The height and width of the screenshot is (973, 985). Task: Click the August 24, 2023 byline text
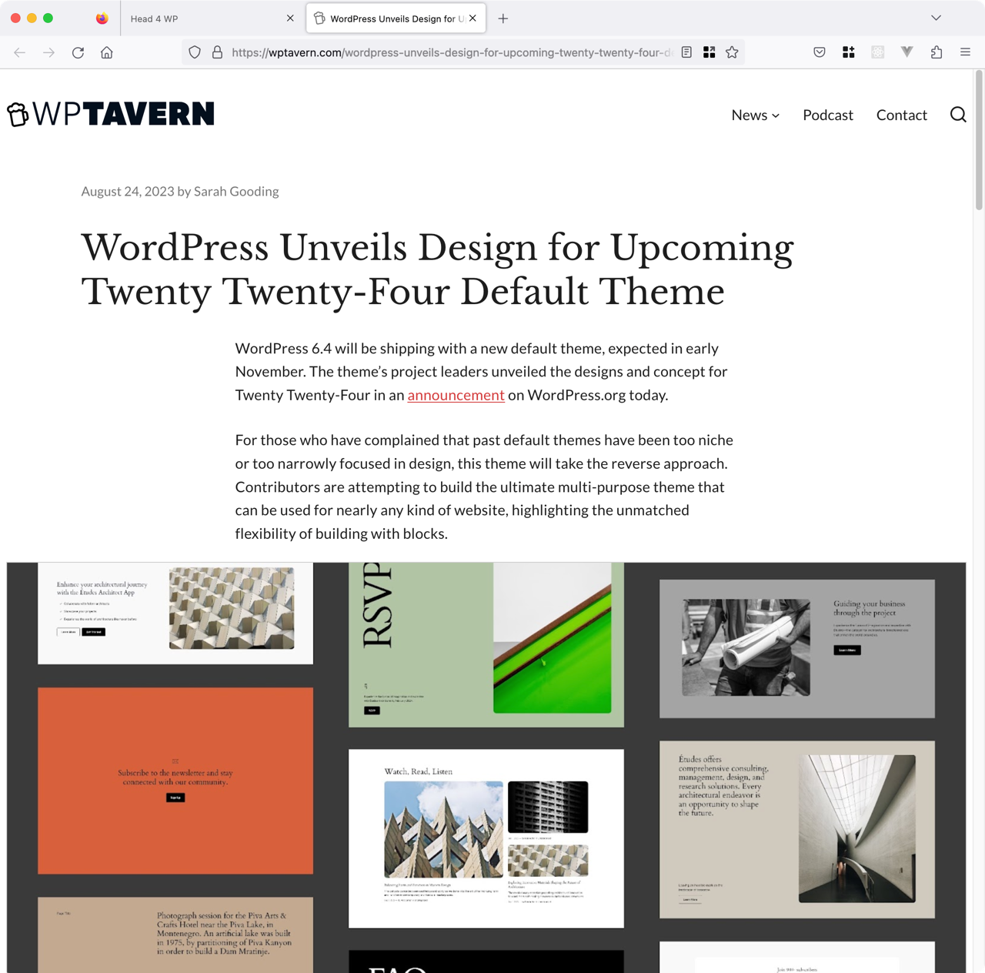180,191
